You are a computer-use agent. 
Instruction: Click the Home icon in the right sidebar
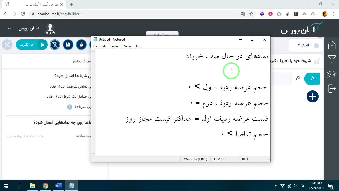332,45
